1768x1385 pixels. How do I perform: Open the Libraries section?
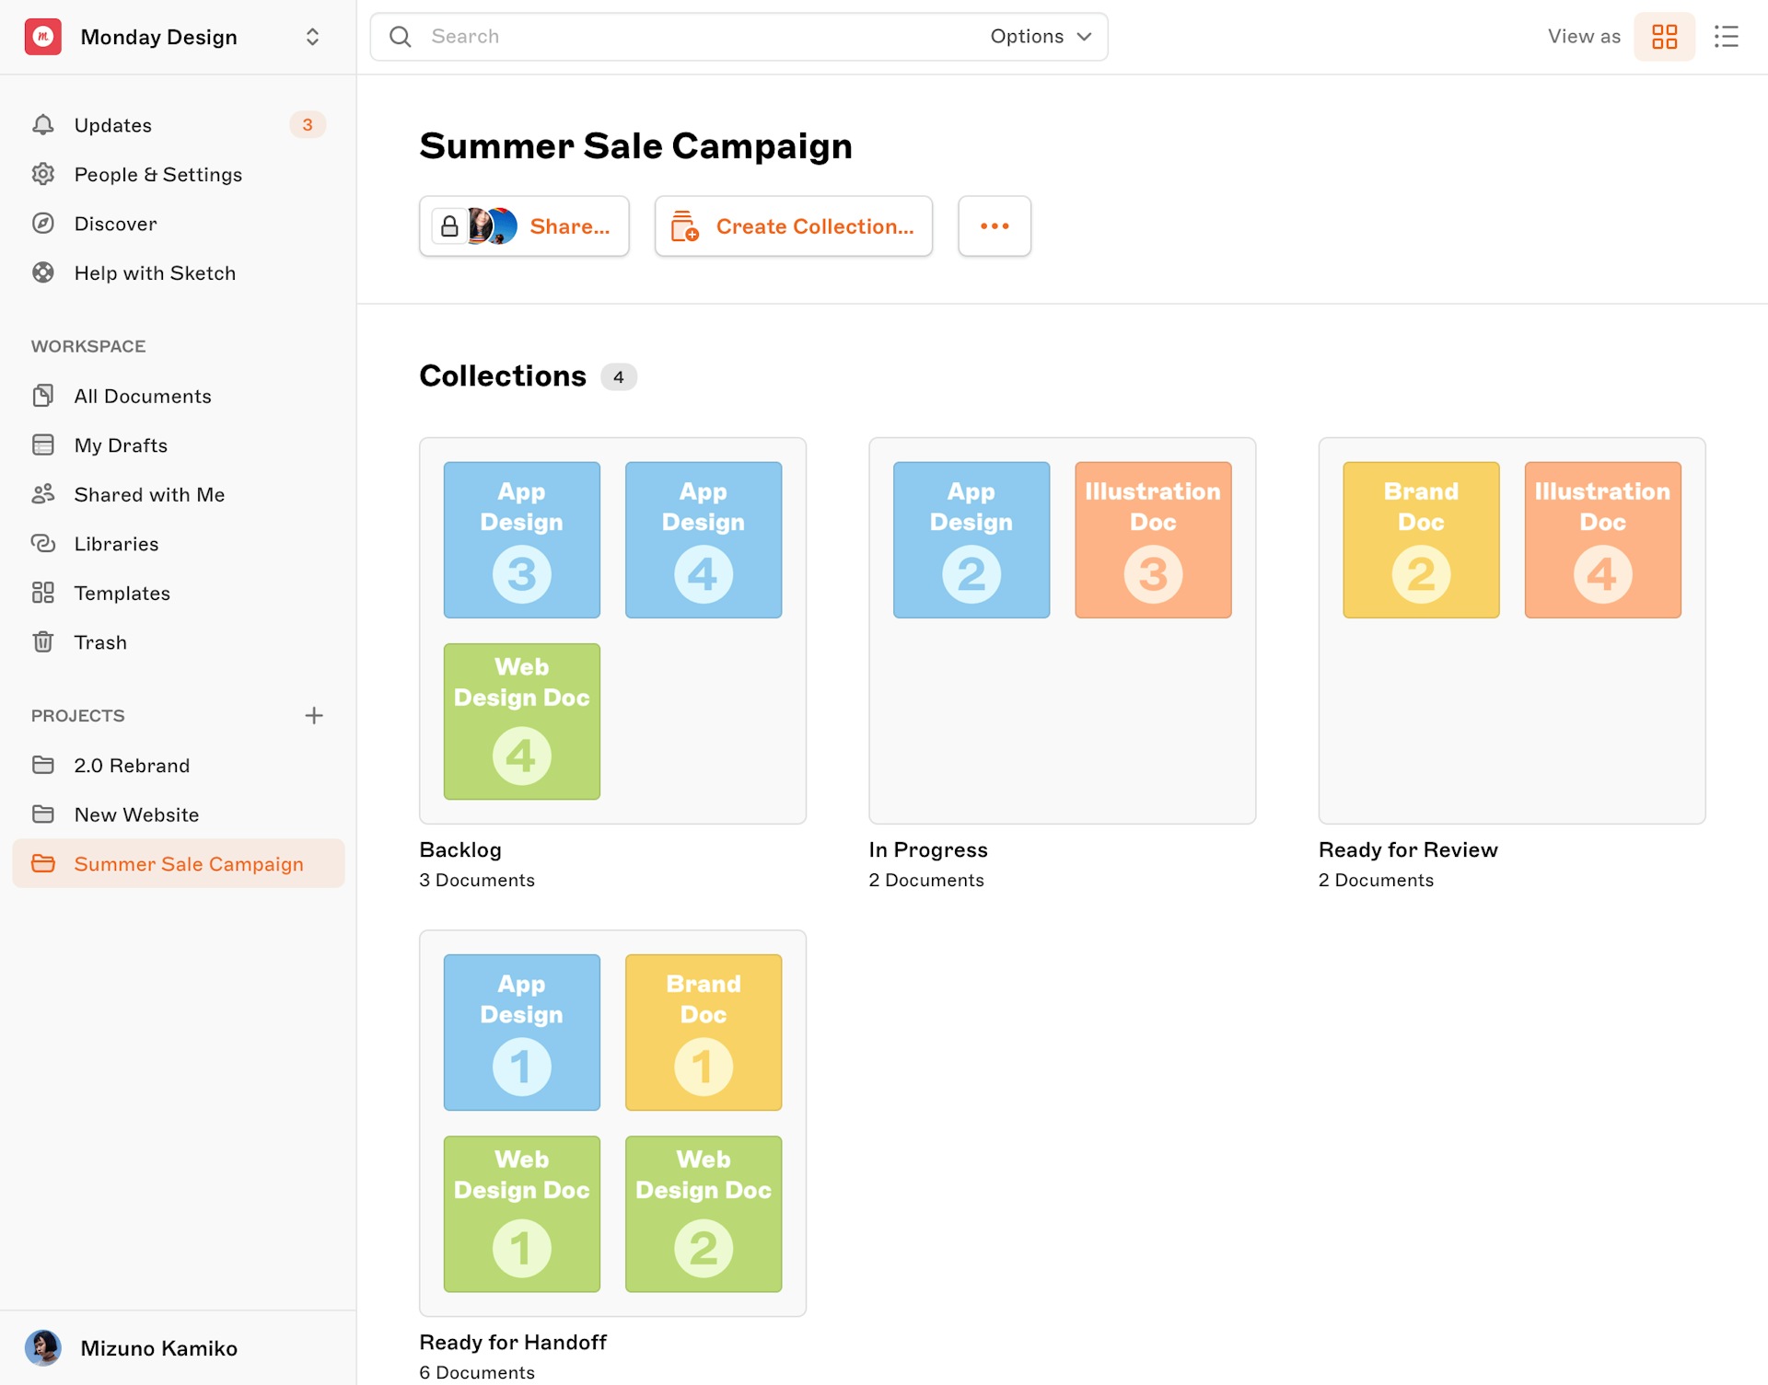116,543
